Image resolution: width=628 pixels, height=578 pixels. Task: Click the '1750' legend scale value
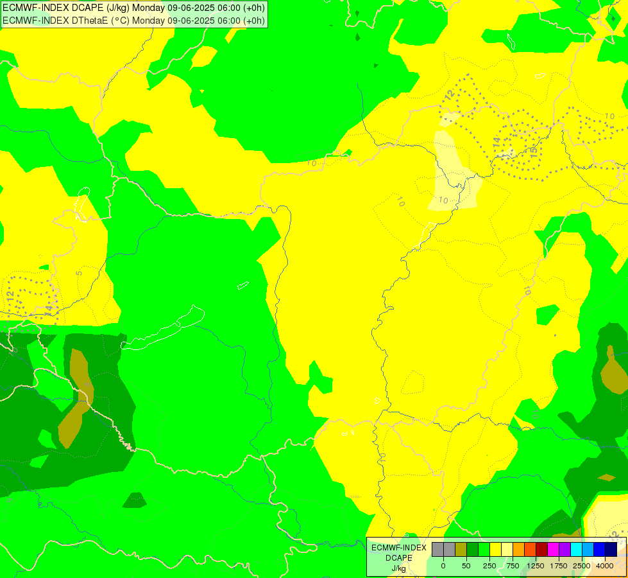pos(559,566)
